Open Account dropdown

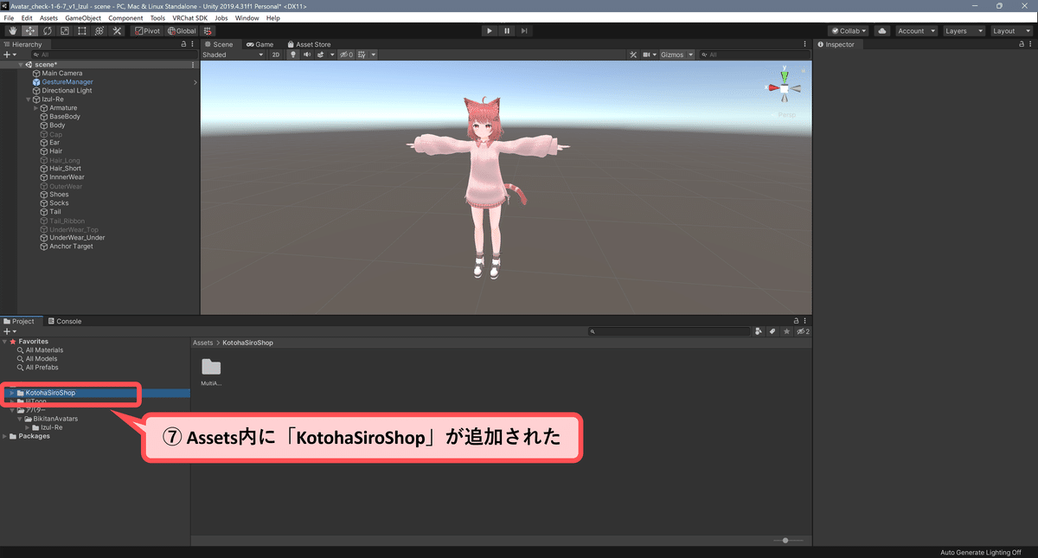(x=915, y=31)
